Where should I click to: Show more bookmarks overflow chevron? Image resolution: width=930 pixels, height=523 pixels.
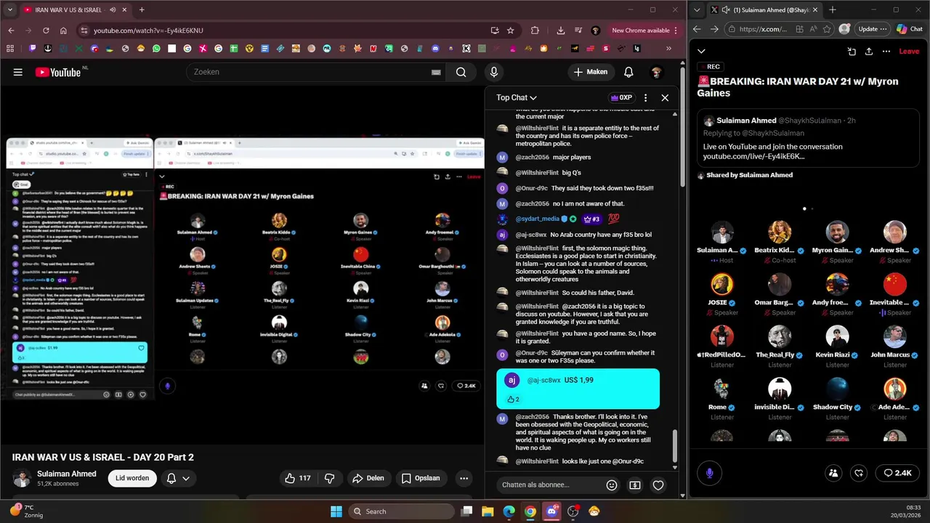[669, 49]
